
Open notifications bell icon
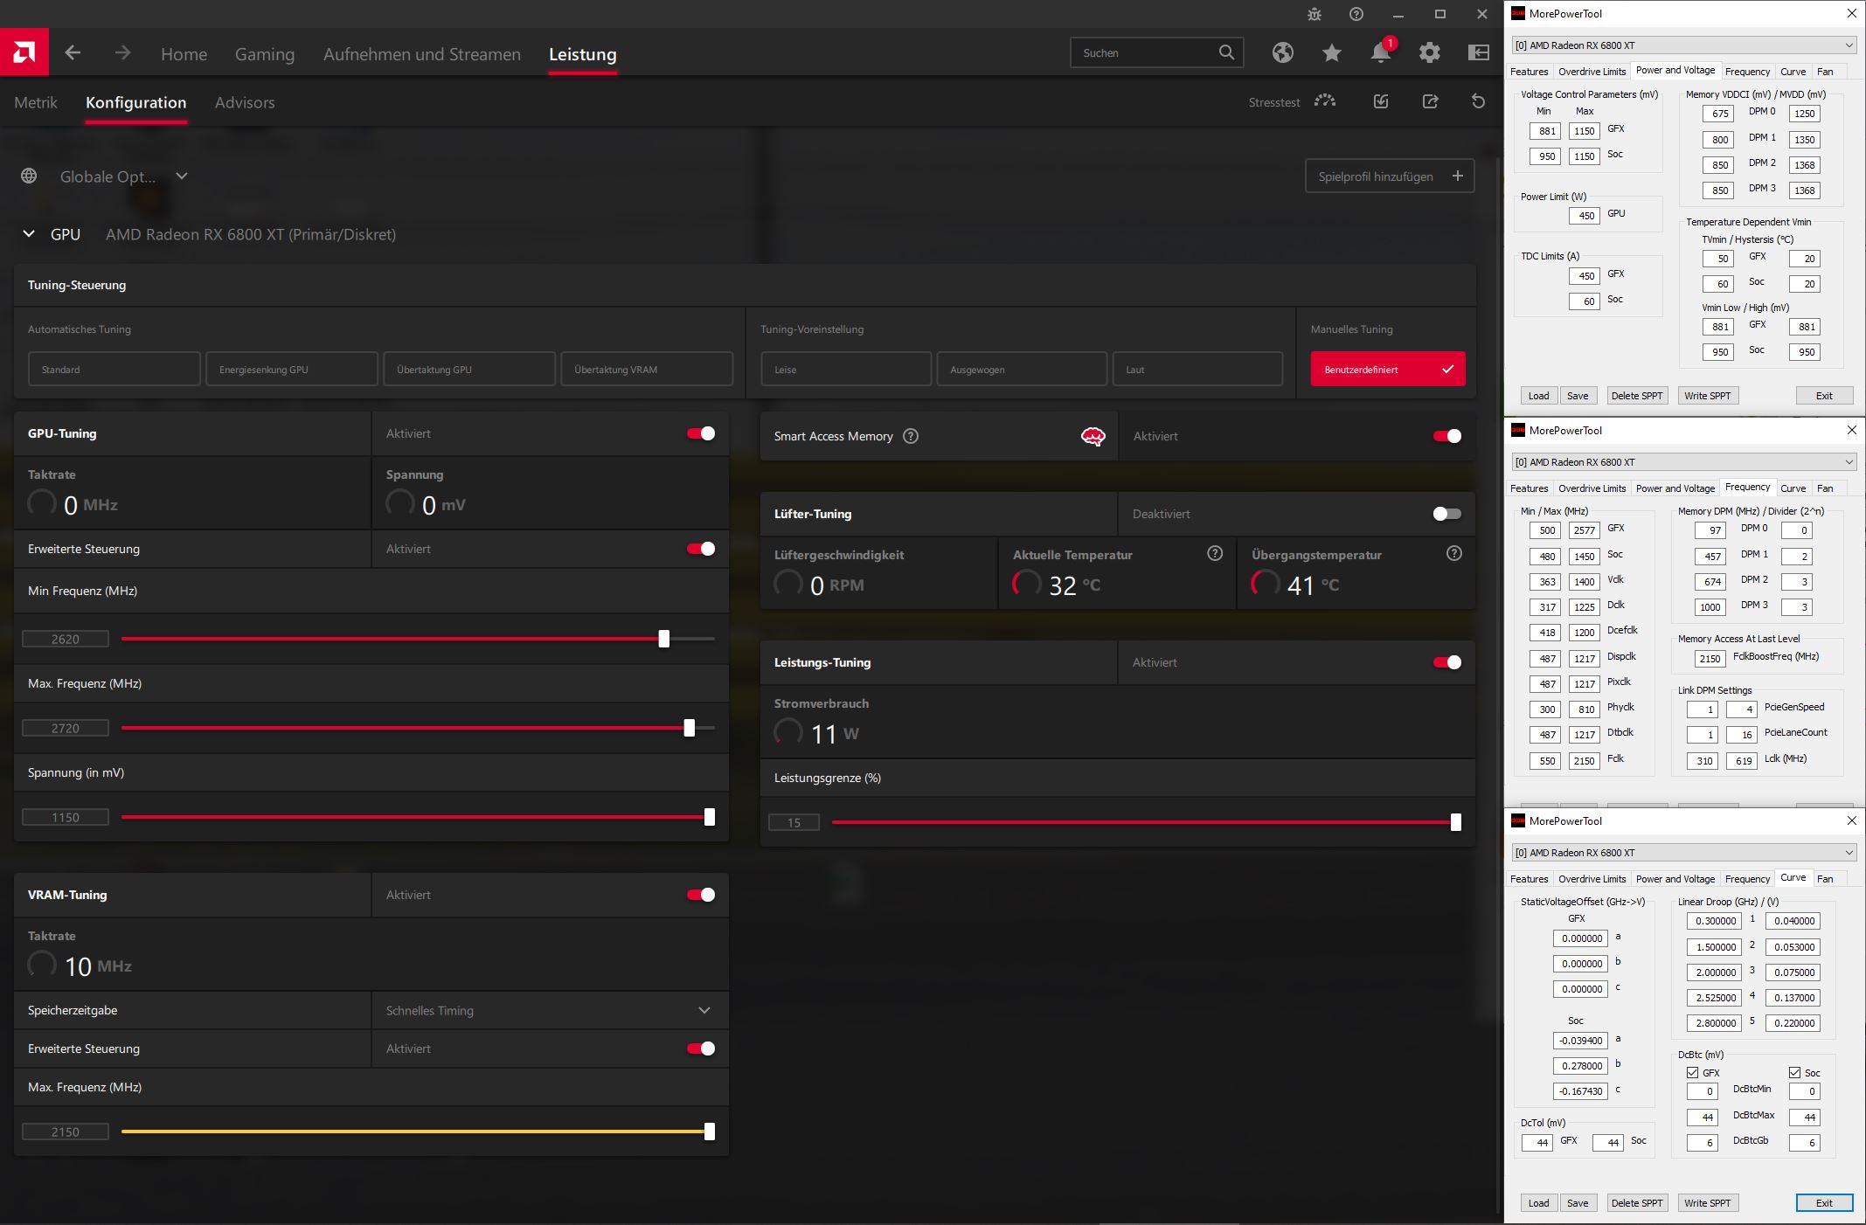pyautogui.click(x=1380, y=52)
